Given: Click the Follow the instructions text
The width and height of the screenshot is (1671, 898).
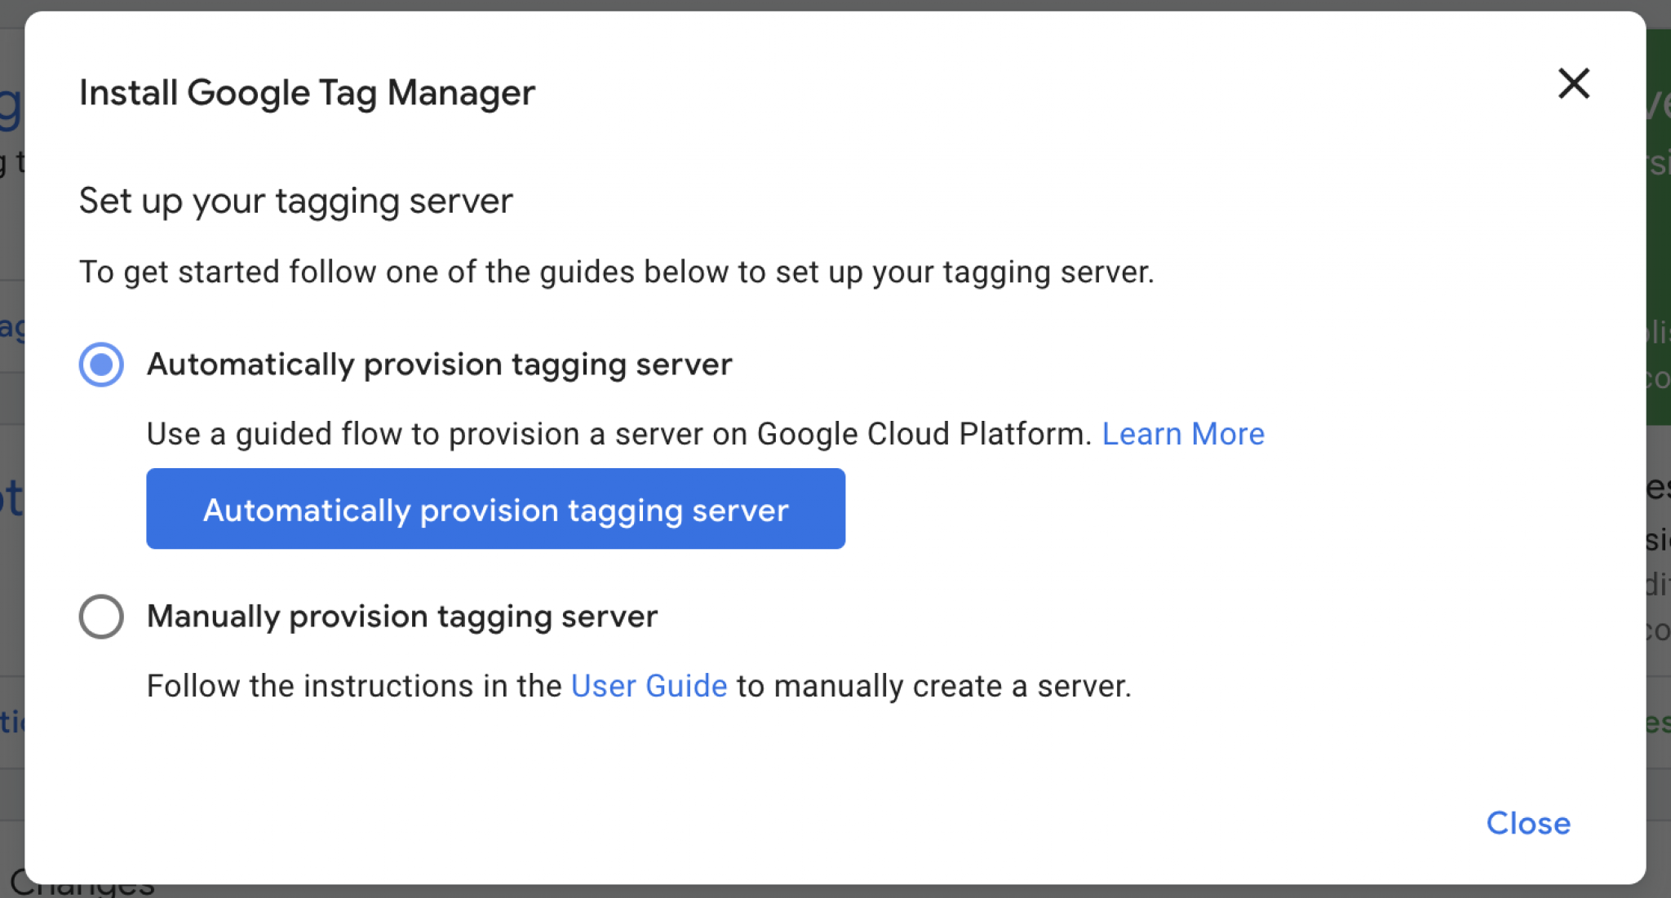Looking at the screenshot, I should pos(354,686).
